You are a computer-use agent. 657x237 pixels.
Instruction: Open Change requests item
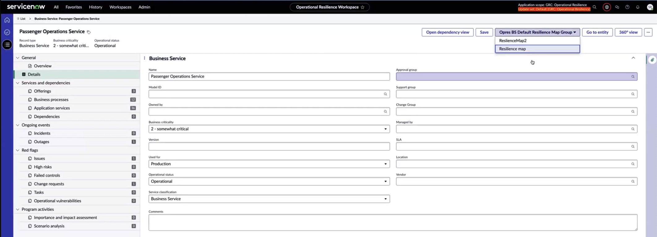[49, 184]
